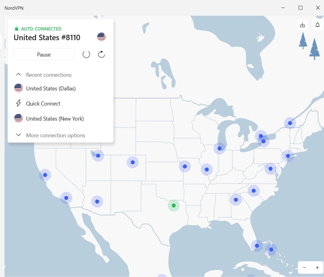Select the upper Toronto server dot
Screen dimensions: 324x277
click(x=261, y=136)
